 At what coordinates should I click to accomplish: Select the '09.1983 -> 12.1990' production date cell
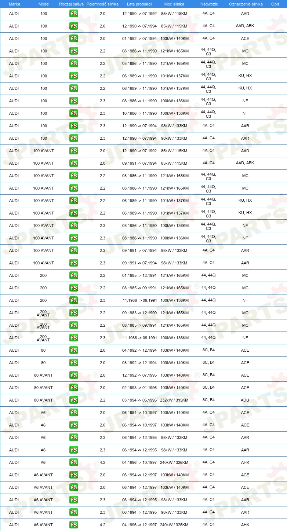(139, 313)
